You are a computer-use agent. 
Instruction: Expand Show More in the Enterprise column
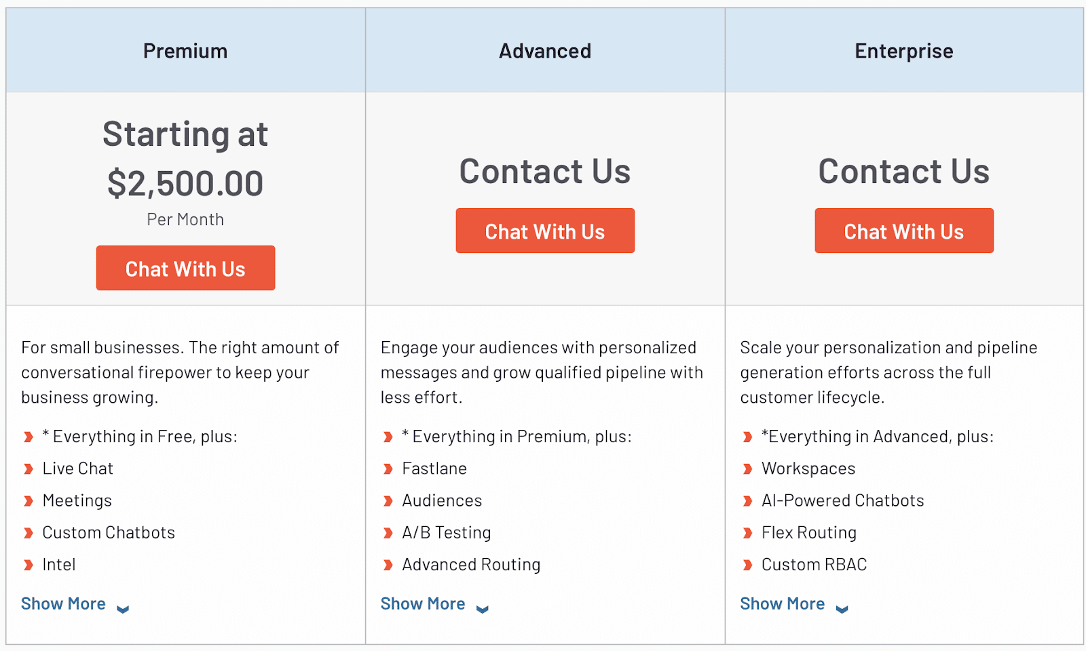tap(783, 604)
